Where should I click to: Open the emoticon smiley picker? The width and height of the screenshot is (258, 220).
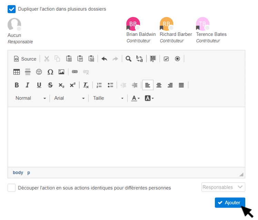(x=39, y=72)
